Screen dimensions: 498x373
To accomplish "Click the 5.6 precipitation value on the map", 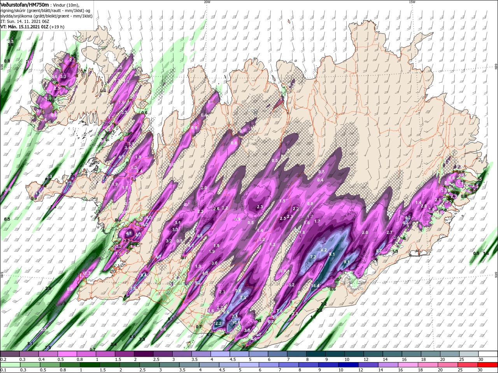I will (x=238, y=291).
